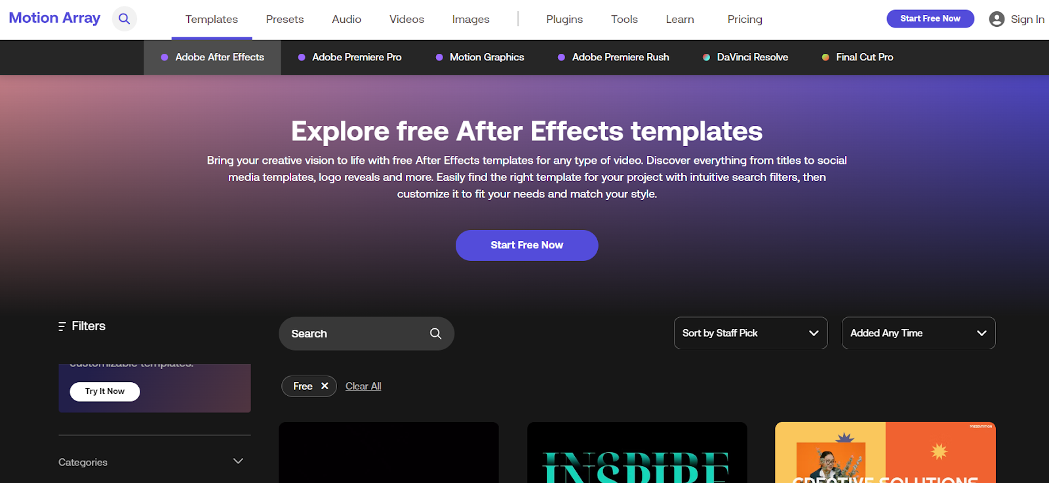
Task: Switch to DaVinci Resolve tab
Action: [x=745, y=57]
